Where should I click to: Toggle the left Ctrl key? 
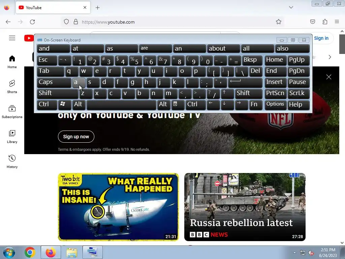coord(47,105)
